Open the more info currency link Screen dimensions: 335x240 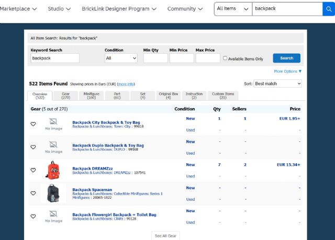(x=126, y=84)
